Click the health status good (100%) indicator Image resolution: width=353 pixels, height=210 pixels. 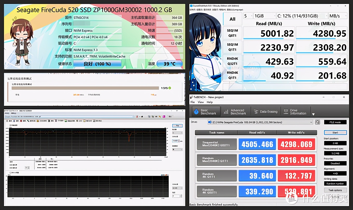[97, 64]
